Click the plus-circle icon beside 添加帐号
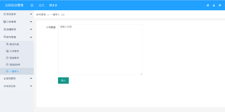 pyautogui.click(x=7, y=58)
